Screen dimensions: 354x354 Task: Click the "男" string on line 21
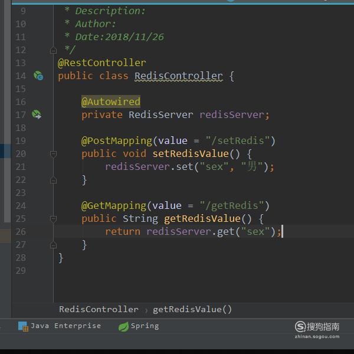(252, 166)
